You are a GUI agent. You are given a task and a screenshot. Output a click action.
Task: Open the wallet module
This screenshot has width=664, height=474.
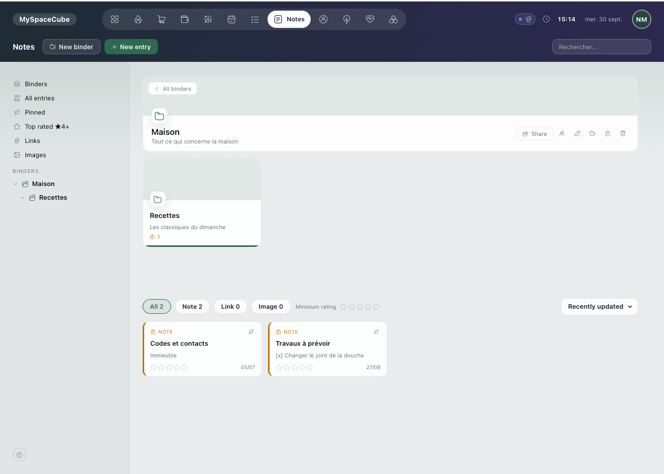pos(185,19)
